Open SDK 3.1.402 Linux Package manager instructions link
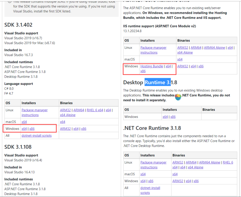Image resolution: width=241 pixels, height=197 pixels. coord(35,112)
